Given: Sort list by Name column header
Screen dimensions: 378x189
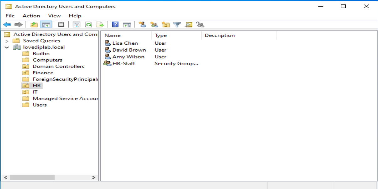Looking at the screenshot, I should tap(126, 35).
